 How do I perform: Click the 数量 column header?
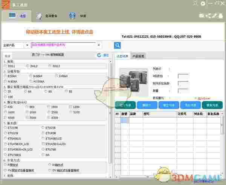(124, 114)
